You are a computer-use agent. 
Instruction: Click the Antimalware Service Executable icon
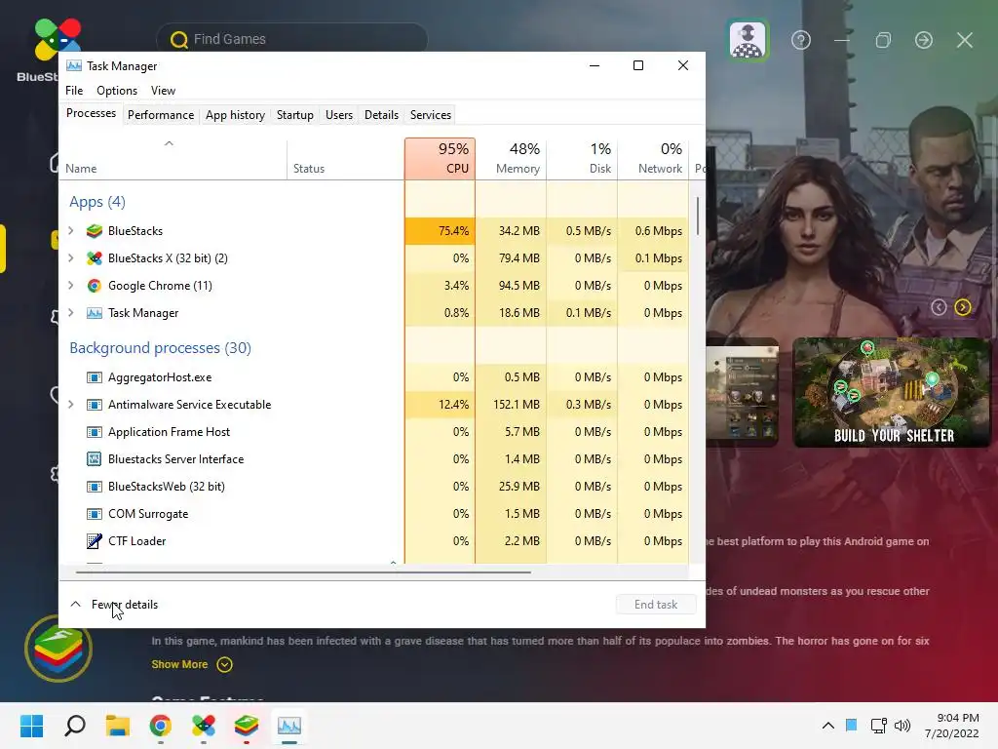95,405
